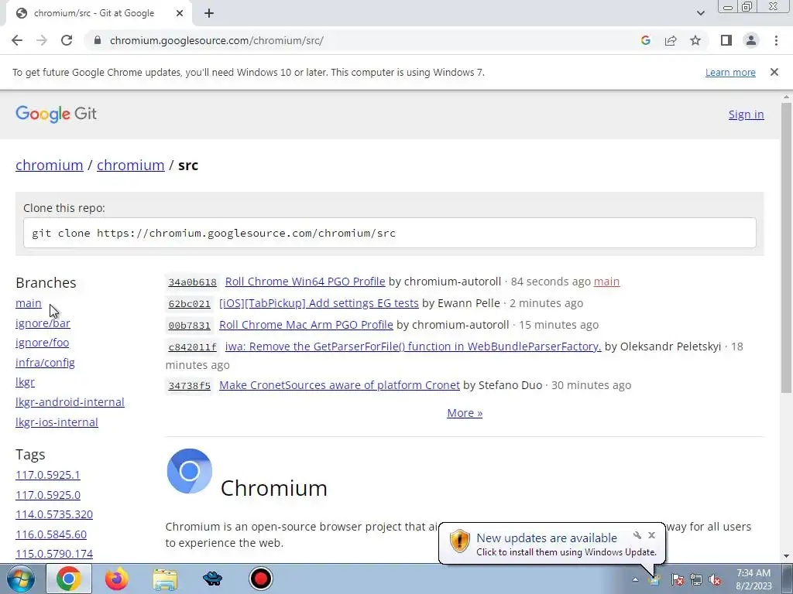Click the Google icon in address bar

click(645, 40)
